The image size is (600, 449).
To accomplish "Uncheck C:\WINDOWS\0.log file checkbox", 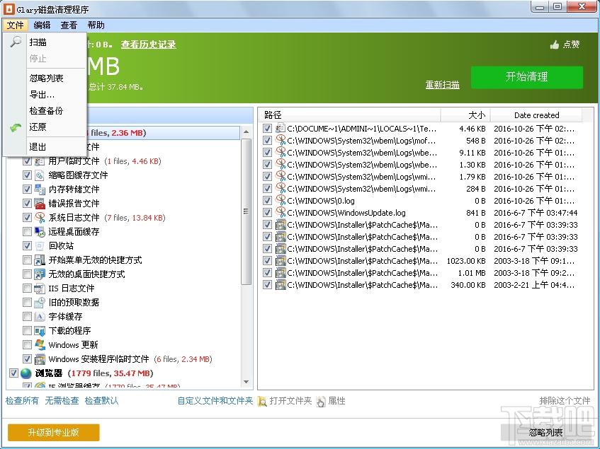I will [x=267, y=200].
